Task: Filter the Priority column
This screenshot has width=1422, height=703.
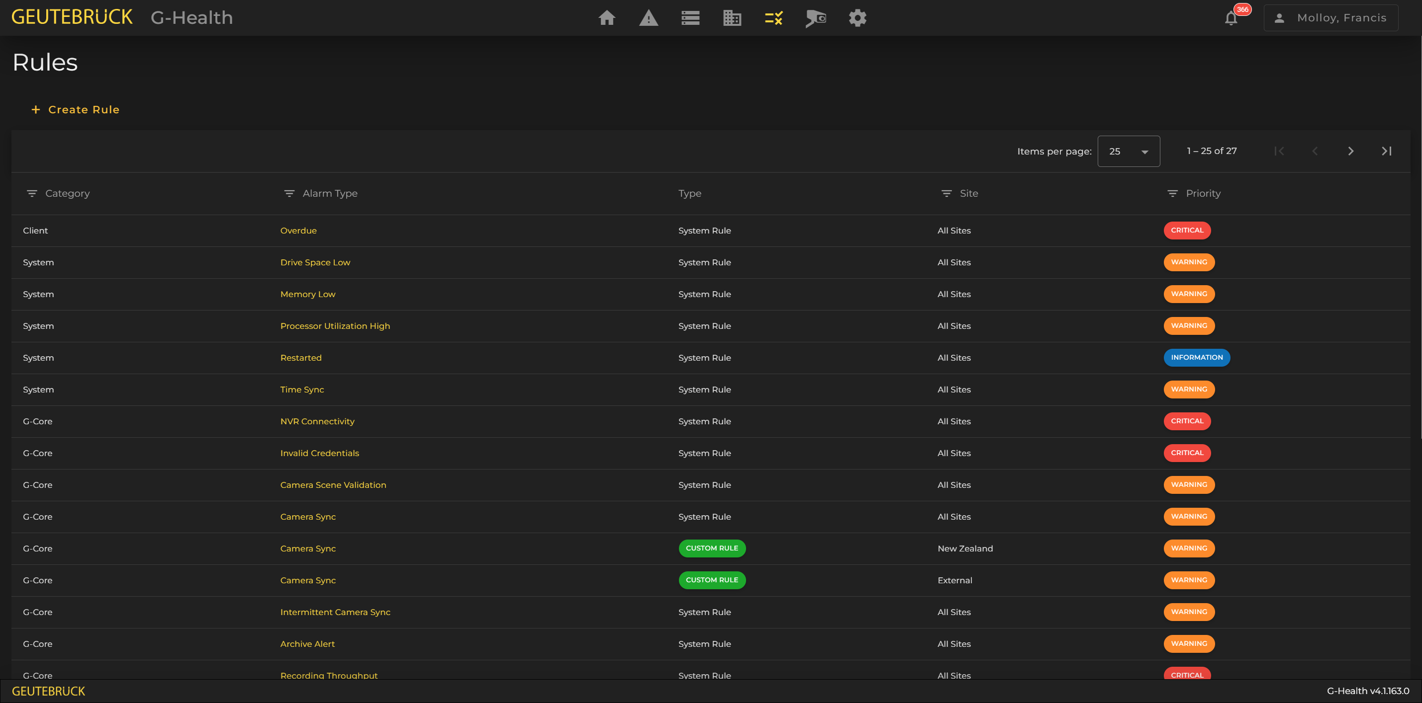Action: (1172, 194)
